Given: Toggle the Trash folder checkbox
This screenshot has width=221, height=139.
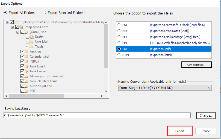Looking at the screenshot, I should tap(28, 47).
